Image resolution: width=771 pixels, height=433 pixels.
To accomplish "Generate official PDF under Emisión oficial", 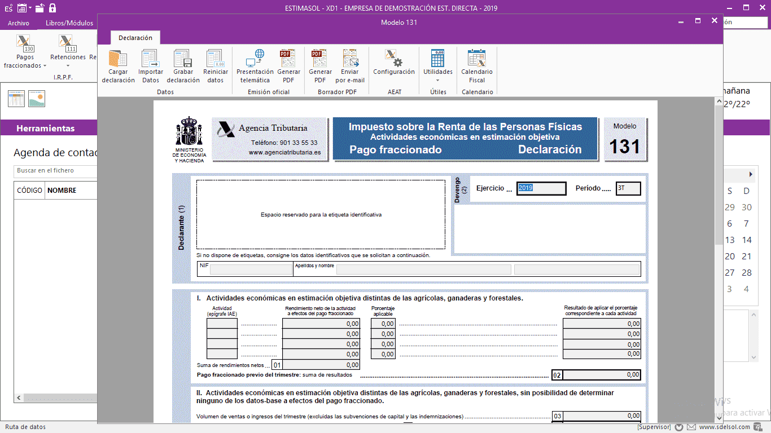I will tap(288, 67).
